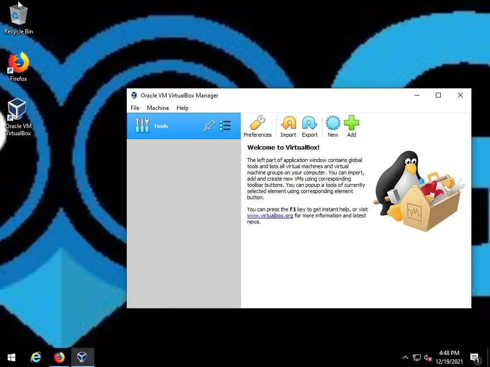490x367 pixels.
Task: Show hidden system tray icons
Action: (x=405, y=357)
